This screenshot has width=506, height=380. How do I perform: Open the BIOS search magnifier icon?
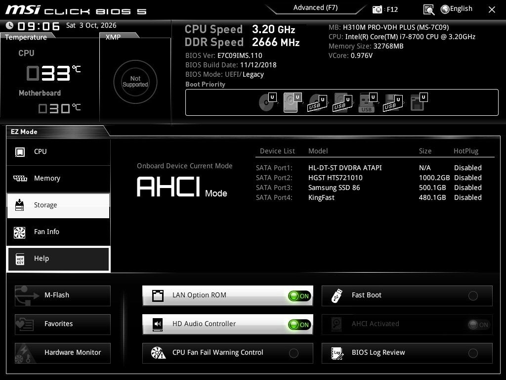click(428, 10)
